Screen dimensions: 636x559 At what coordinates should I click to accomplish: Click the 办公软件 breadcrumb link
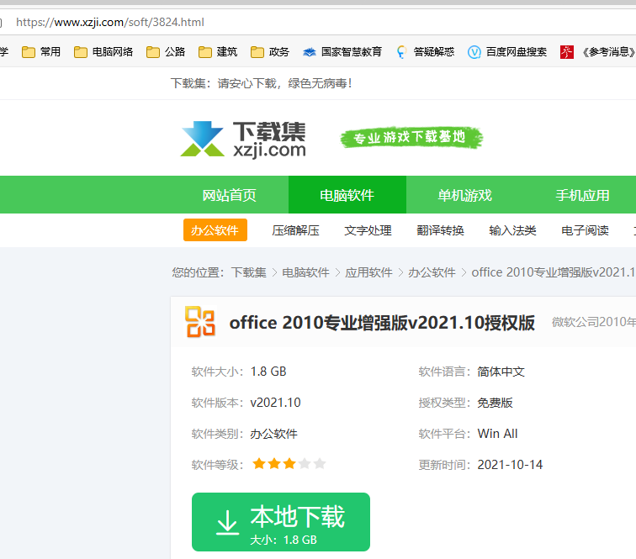point(432,272)
